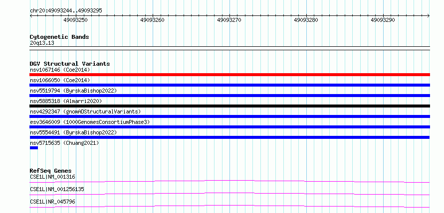
Task: Open transcript CSE1L|NR_045796 label
Action: click(52, 202)
